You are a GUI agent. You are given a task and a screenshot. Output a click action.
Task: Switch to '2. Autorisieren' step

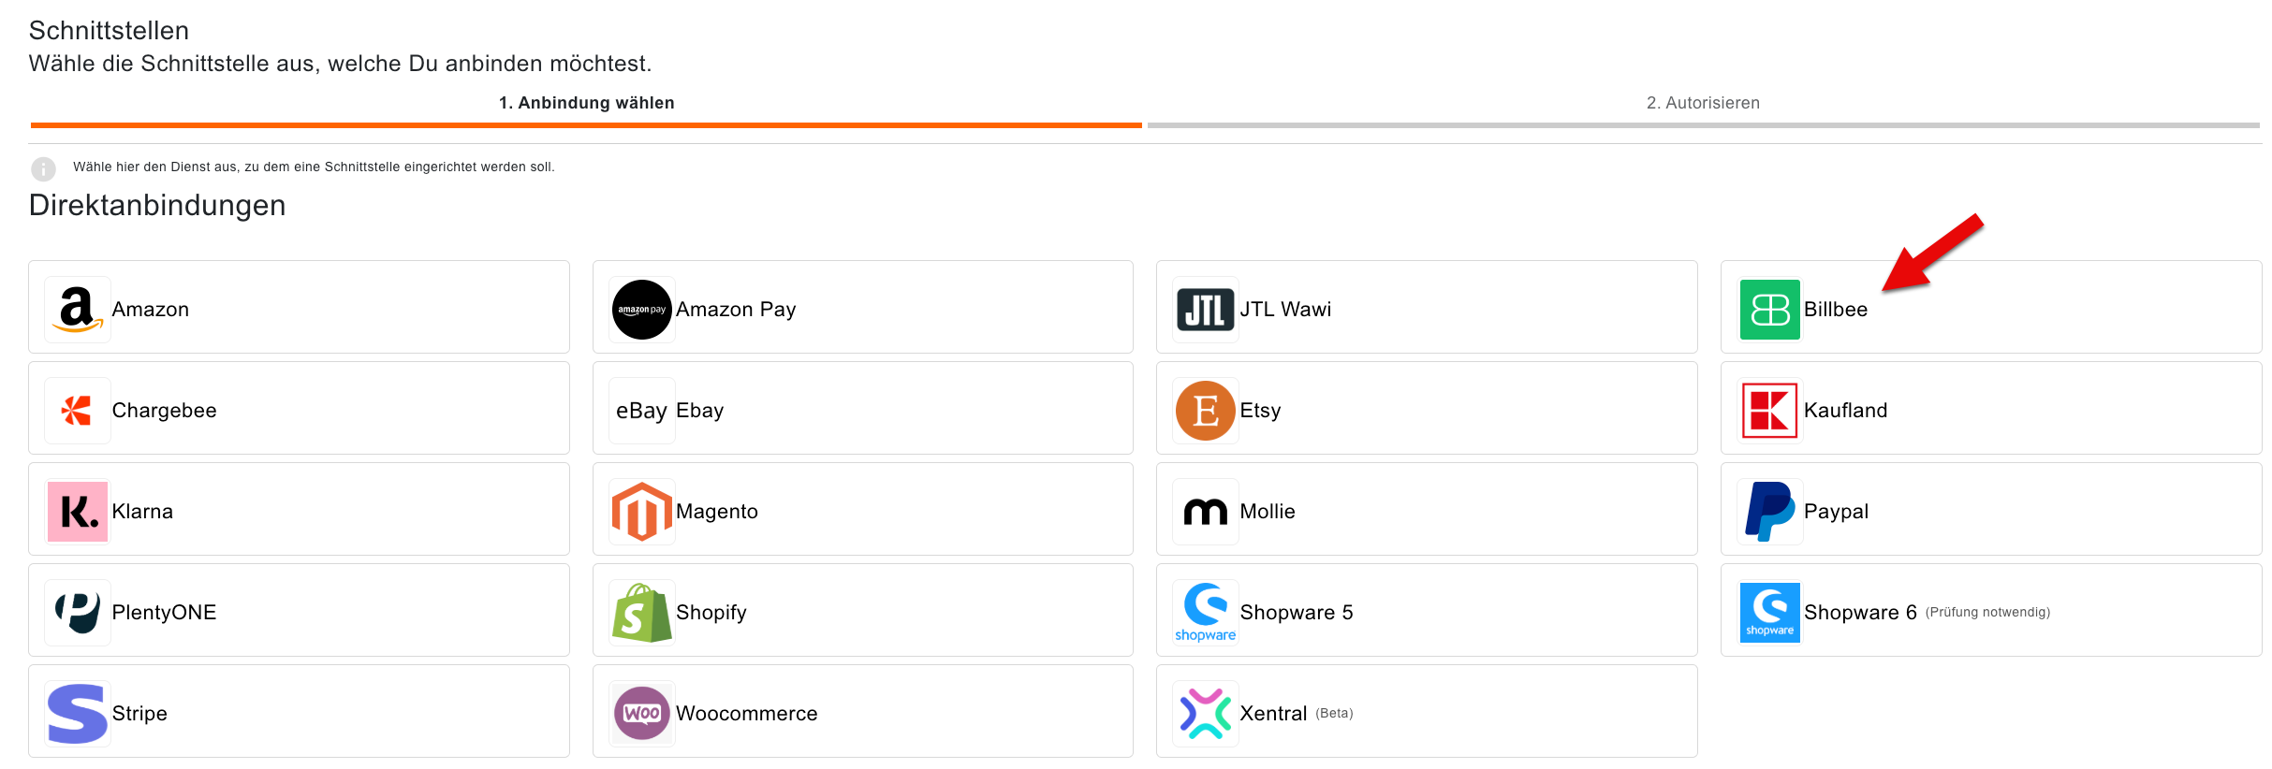pos(1703,103)
